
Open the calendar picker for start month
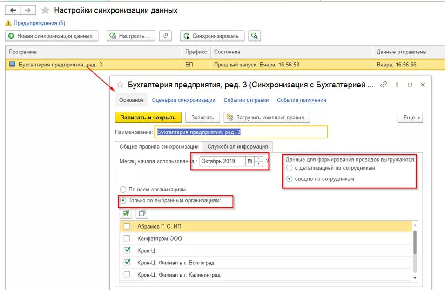pos(250,161)
